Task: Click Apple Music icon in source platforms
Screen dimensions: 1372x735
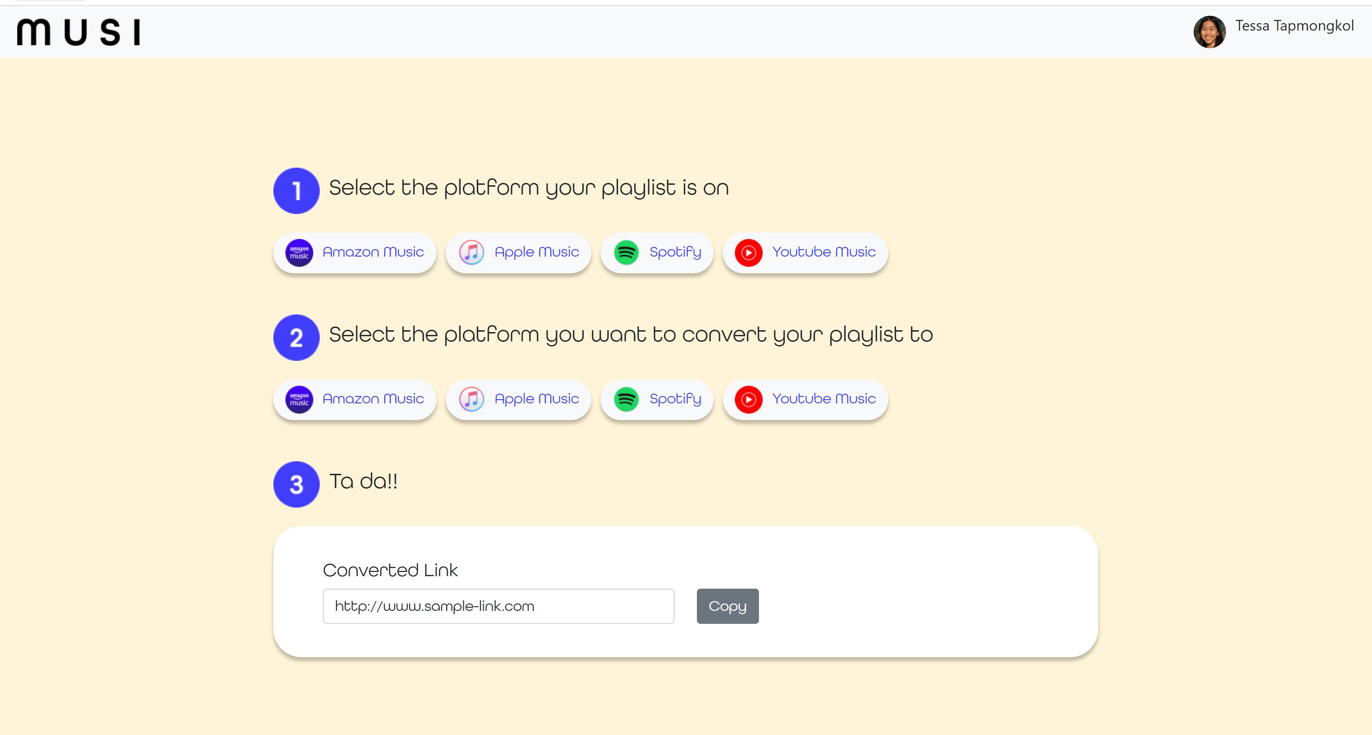Action: (471, 253)
